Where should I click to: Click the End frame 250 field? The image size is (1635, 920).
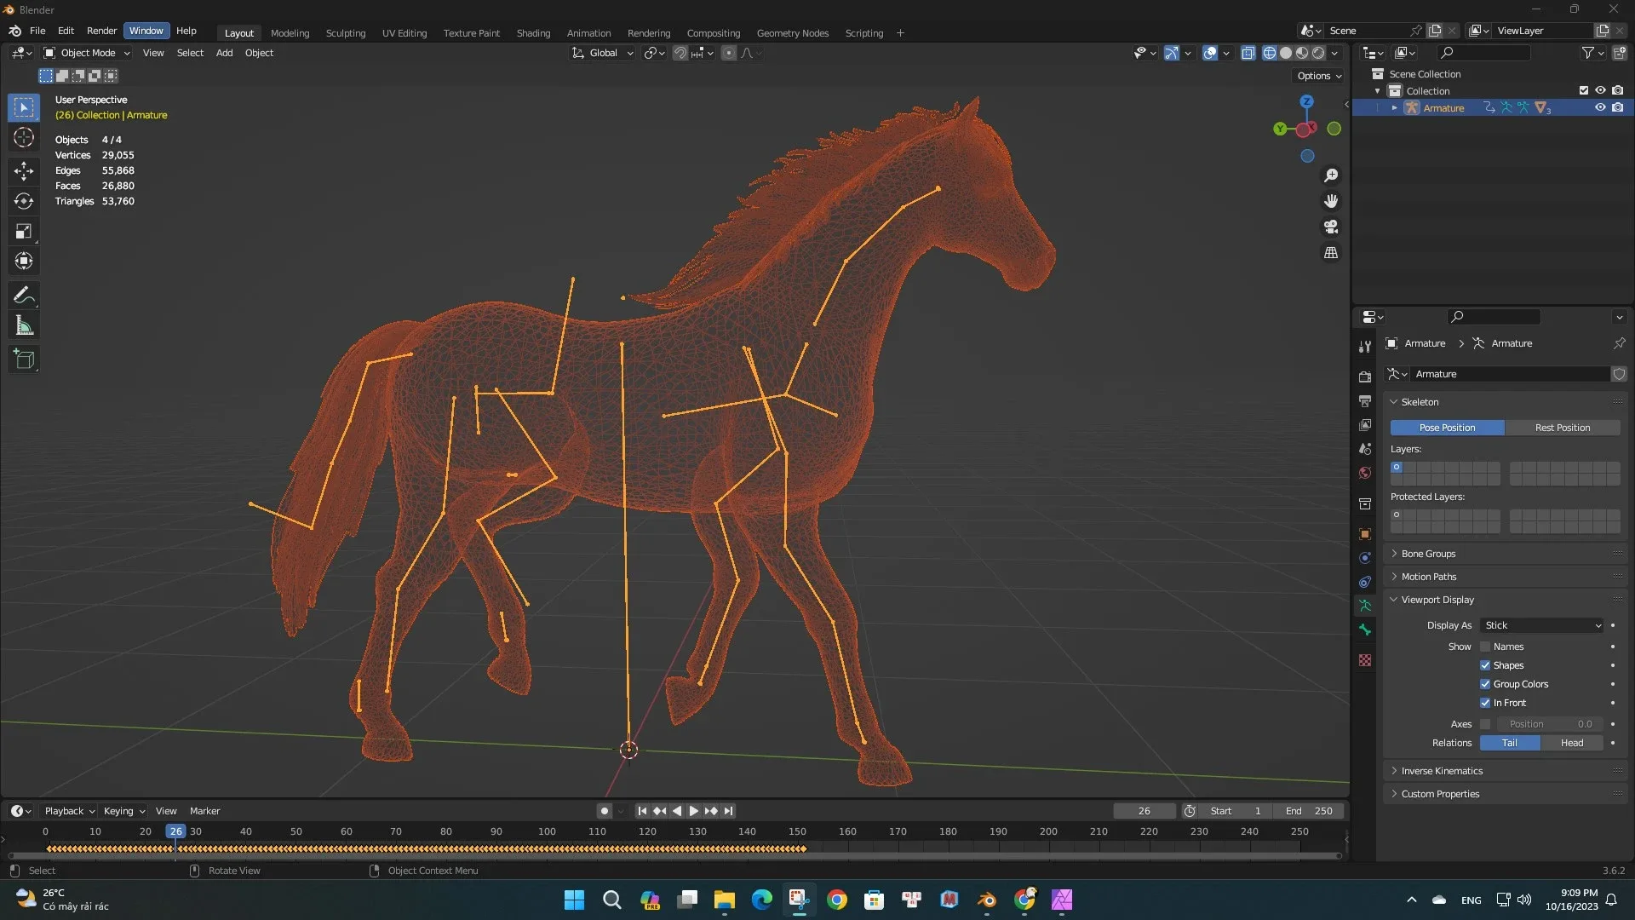pos(1310,811)
